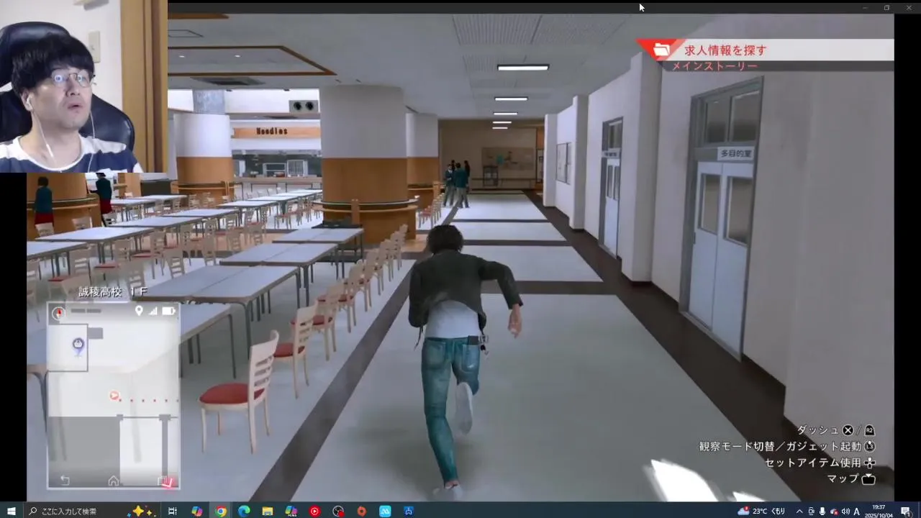This screenshot has height=518, width=921.
Task: Open the notification center icon
Action: [905, 511]
